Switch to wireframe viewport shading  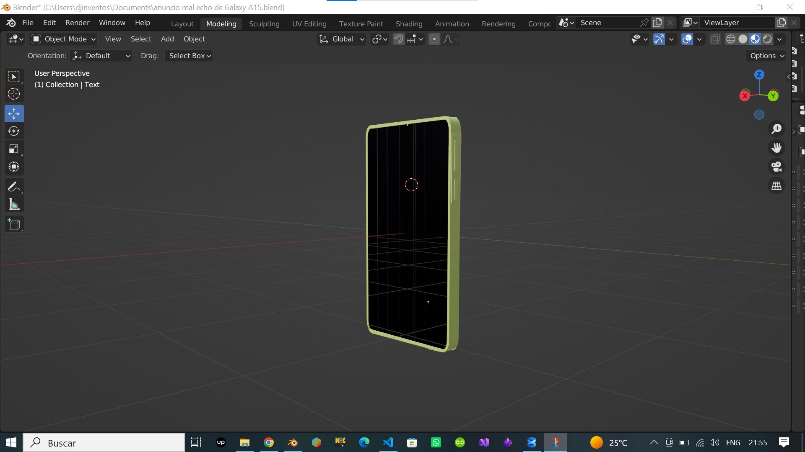pyautogui.click(x=731, y=39)
